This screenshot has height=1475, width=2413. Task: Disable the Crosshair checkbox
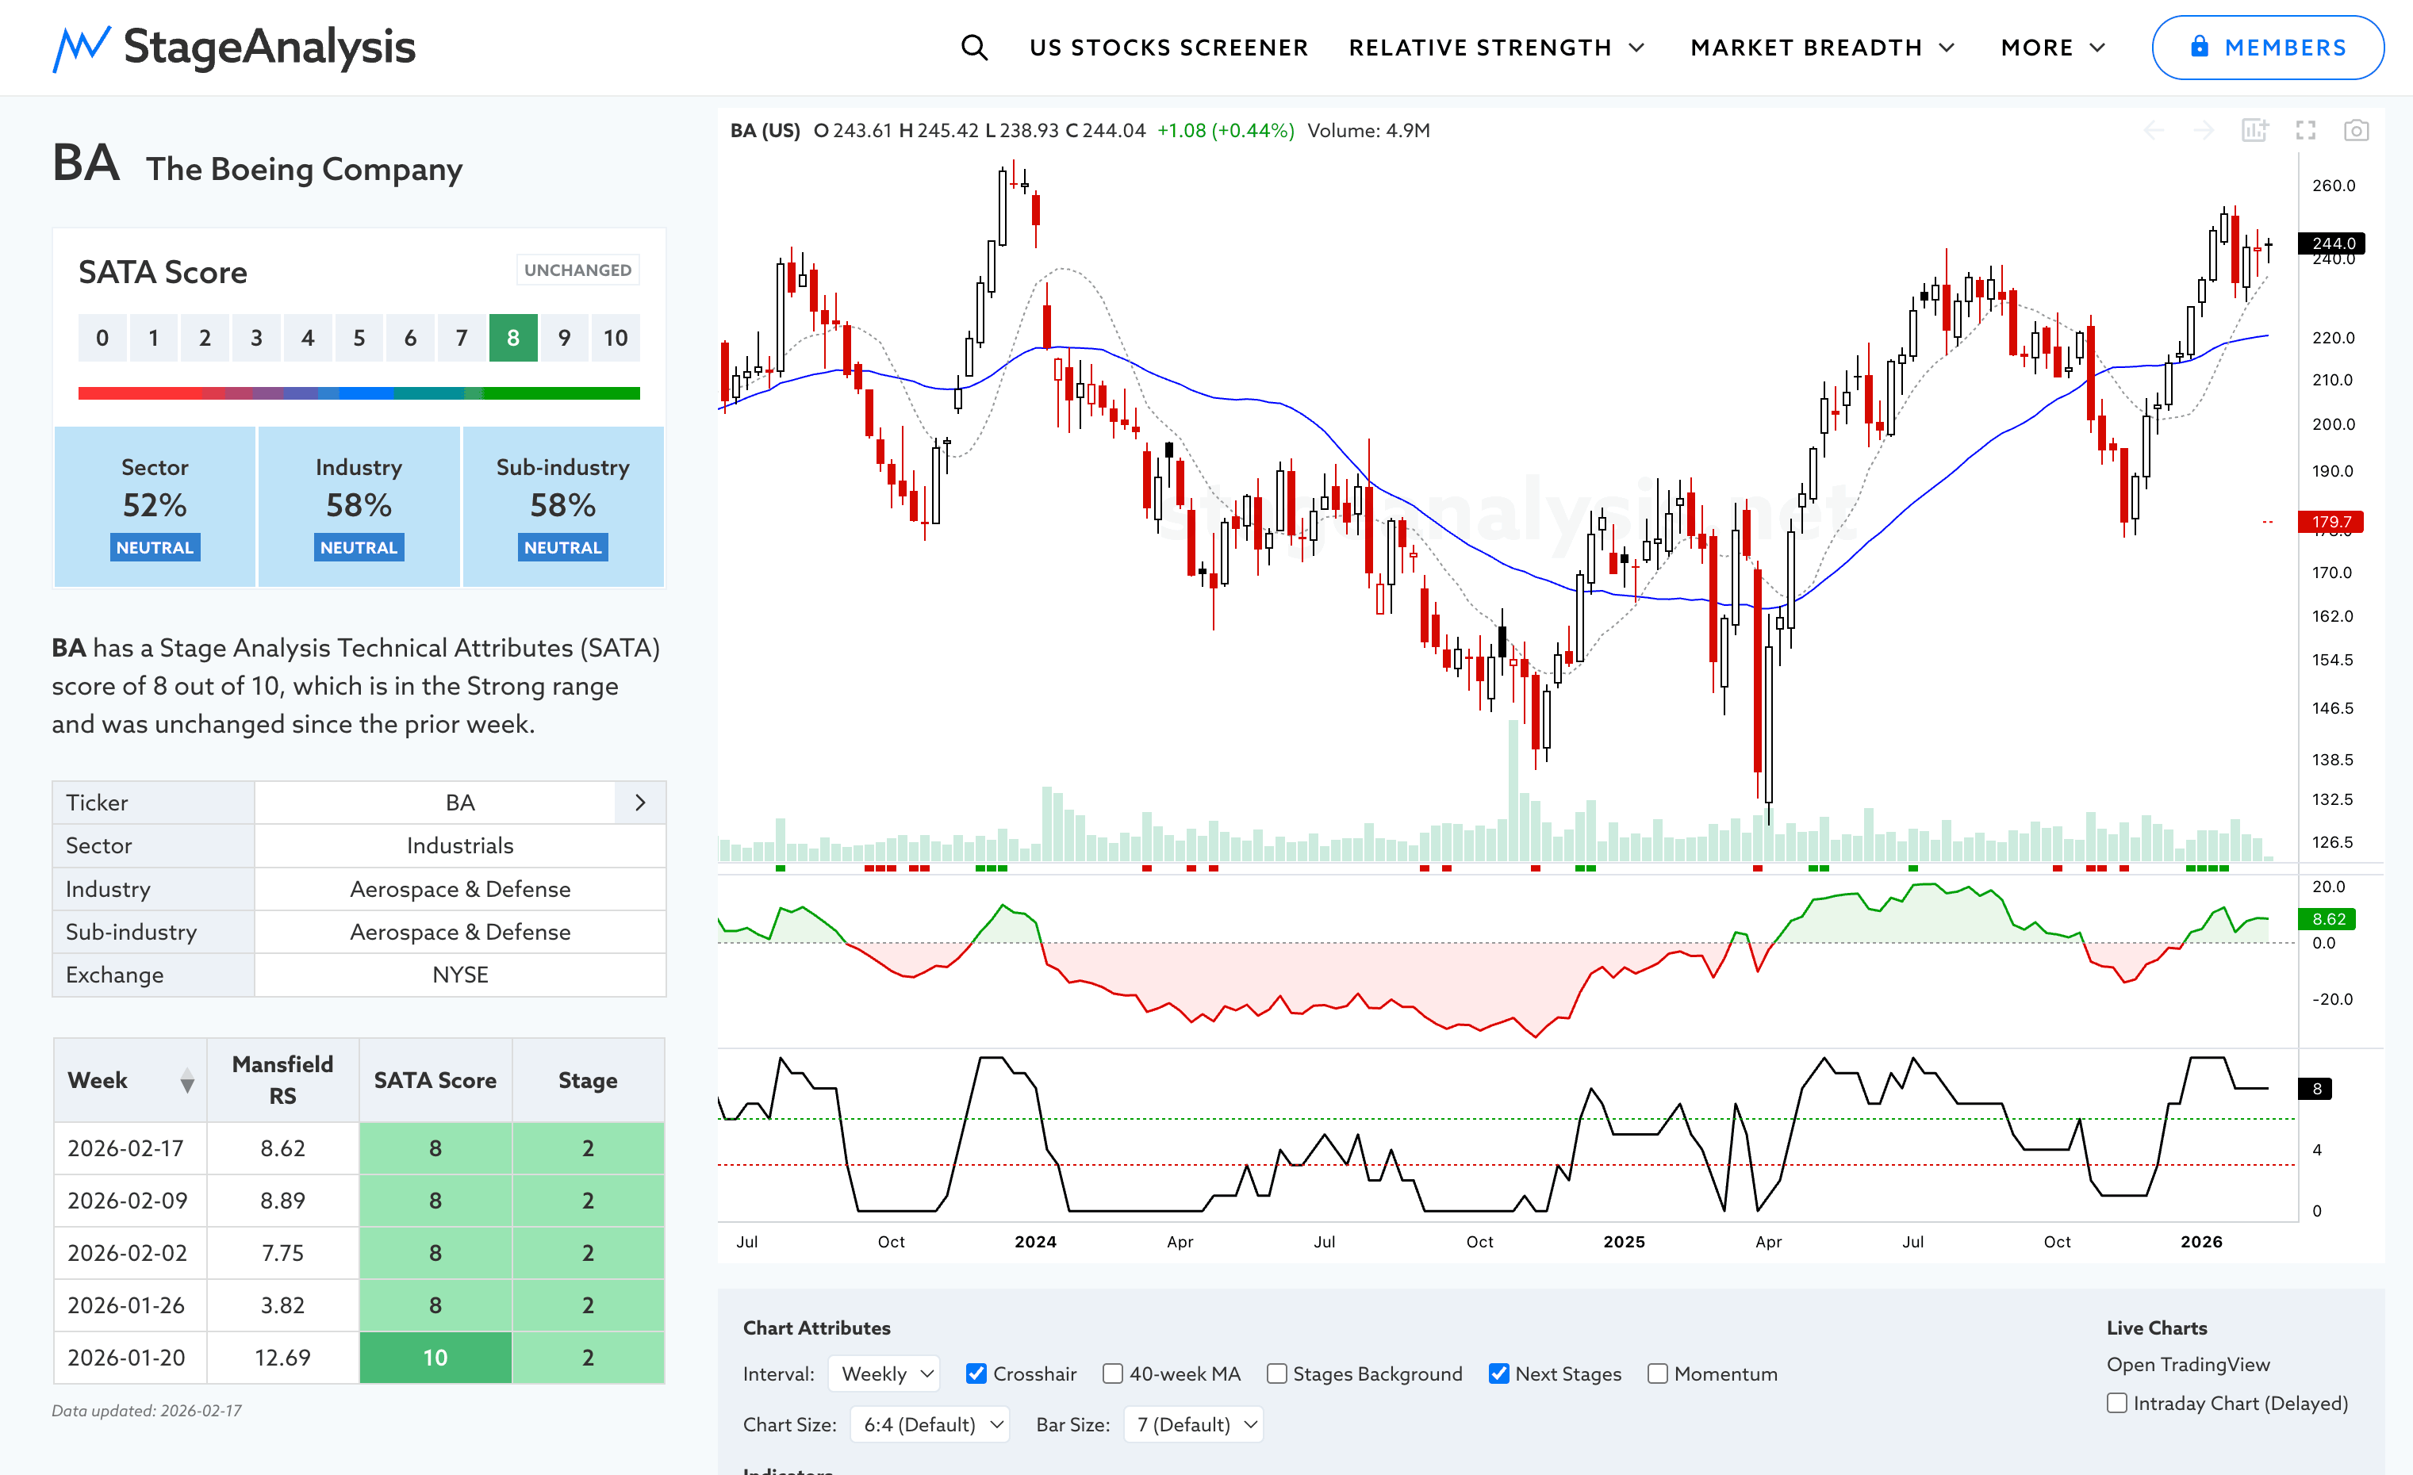[x=976, y=1373]
